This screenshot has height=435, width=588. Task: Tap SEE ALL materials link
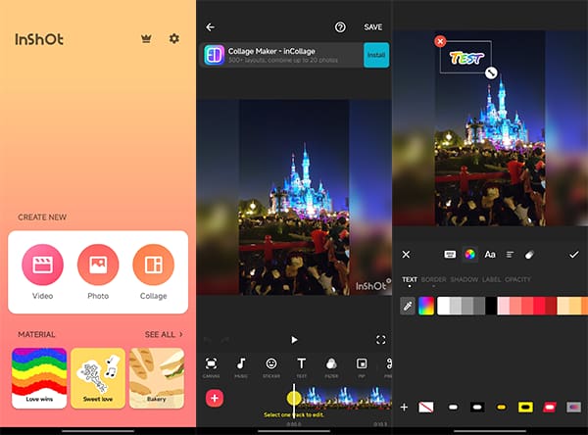(x=164, y=334)
